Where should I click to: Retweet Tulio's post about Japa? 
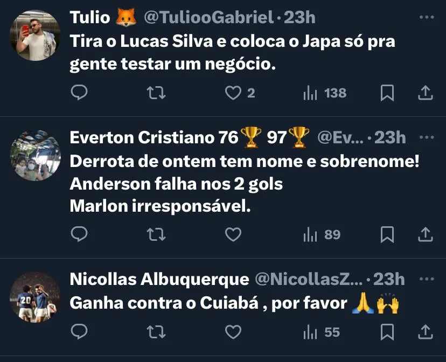[x=156, y=93]
